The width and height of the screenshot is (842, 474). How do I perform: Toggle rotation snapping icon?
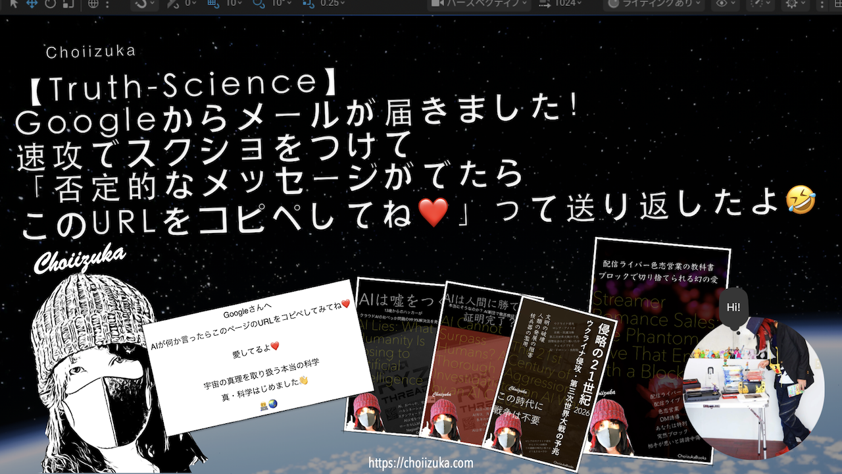259,3
